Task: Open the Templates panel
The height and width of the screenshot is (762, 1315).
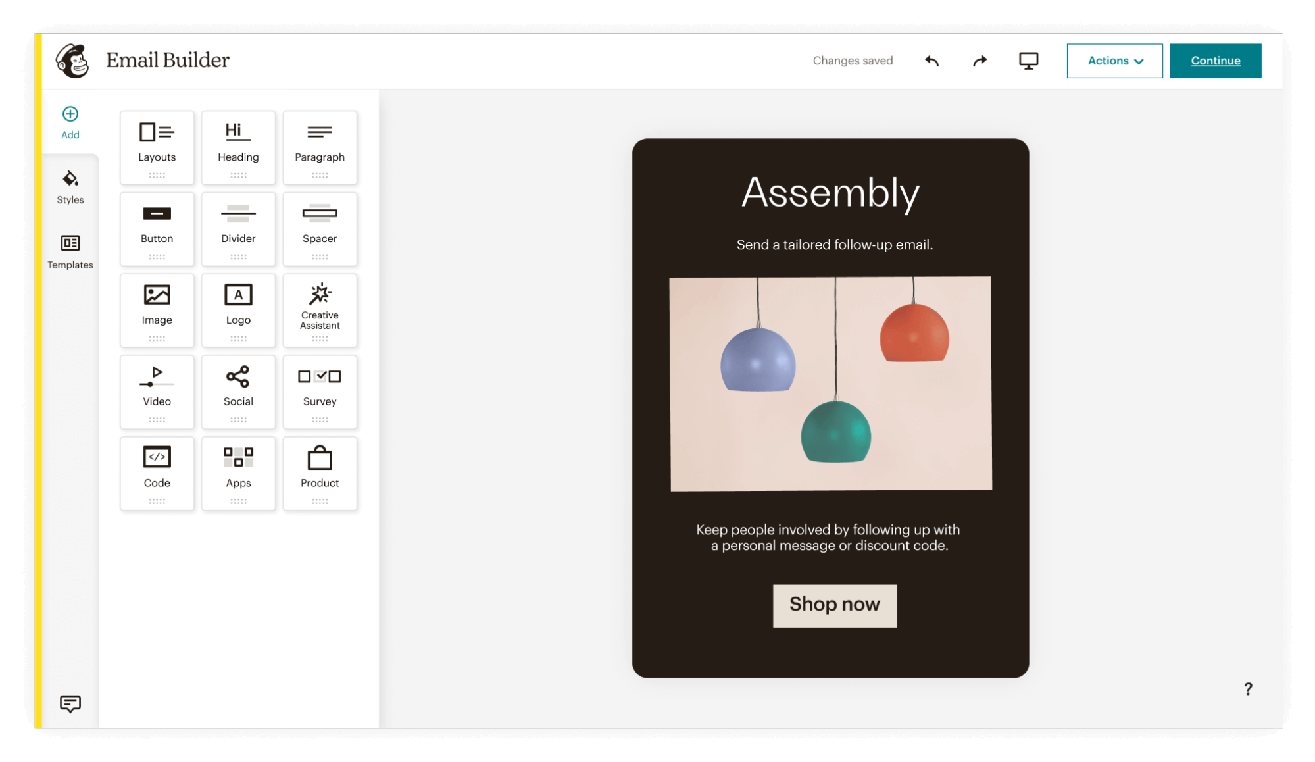Action: point(70,252)
